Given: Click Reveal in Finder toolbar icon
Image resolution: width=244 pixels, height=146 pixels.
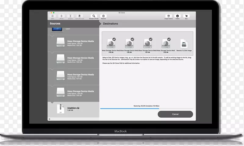Looking at the screenshot, I should [x=94, y=16].
